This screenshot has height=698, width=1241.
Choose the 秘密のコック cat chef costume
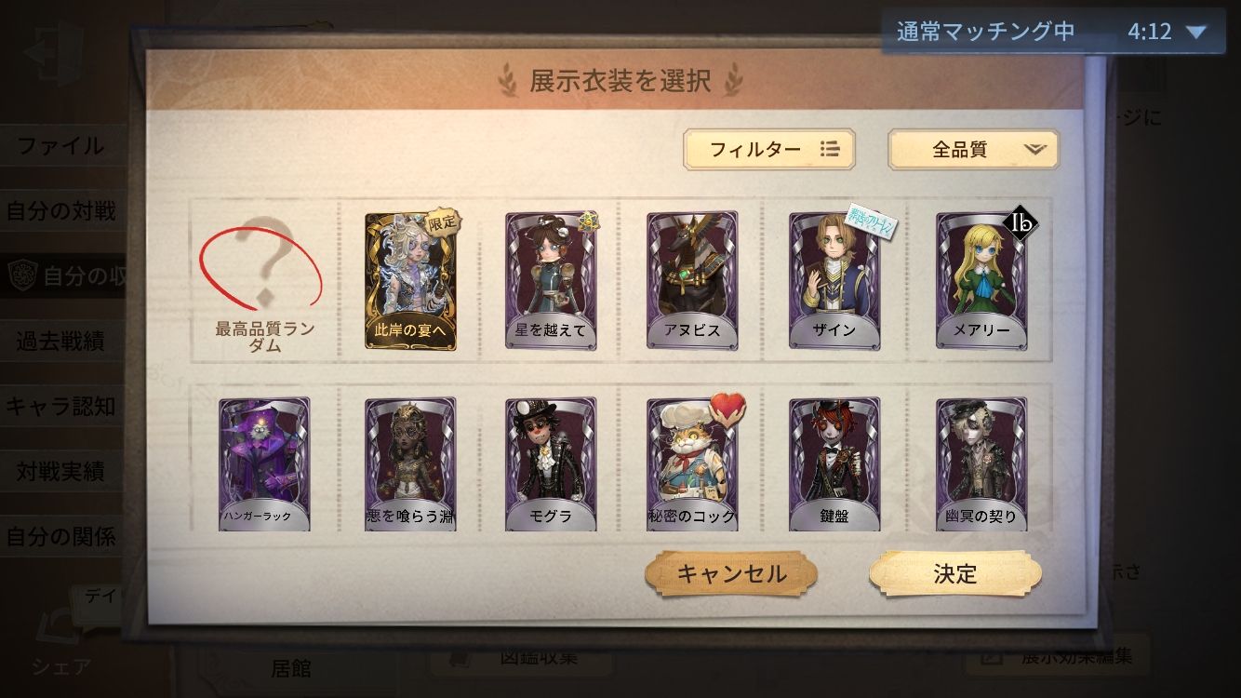tap(692, 464)
